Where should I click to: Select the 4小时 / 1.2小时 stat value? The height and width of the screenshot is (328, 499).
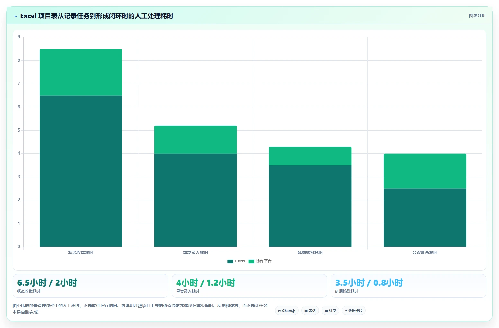pyautogui.click(x=205, y=283)
